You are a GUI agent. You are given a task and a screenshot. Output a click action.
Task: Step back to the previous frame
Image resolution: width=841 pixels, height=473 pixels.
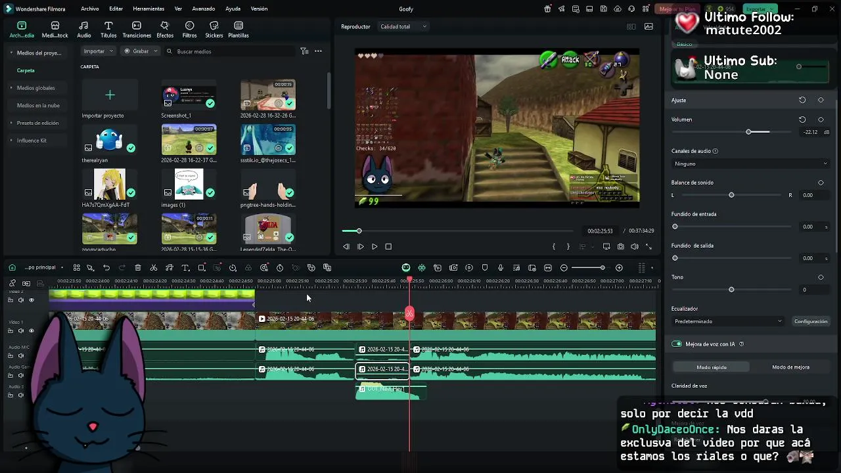click(x=346, y=246)
